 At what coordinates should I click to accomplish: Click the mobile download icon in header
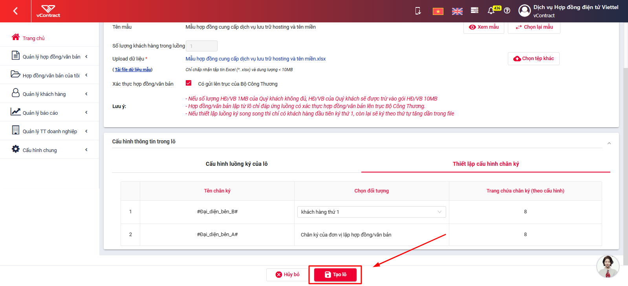pos(418,11)
